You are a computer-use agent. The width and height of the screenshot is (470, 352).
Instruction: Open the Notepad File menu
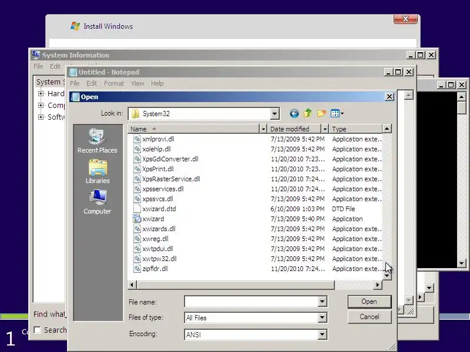tap(75, 83)
